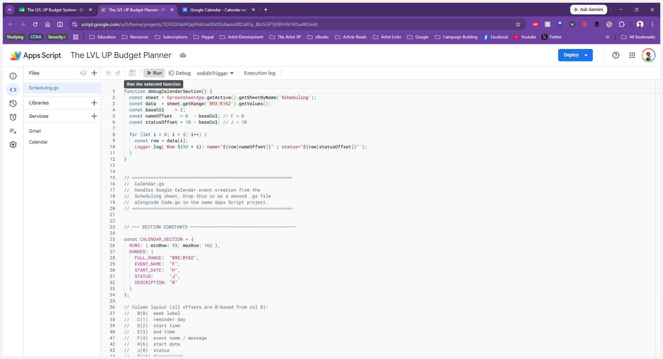Open the Education bookmarks folder
This screenshot has height=359, width=663.
click(x=102, y=37)
